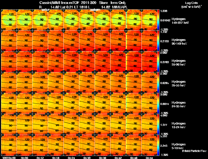Click the B-field Particle Flow label

[194, 151]
